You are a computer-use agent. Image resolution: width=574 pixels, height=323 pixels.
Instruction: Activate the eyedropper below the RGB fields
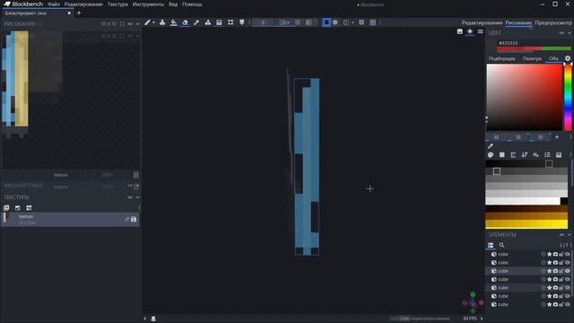click(491, 146)
